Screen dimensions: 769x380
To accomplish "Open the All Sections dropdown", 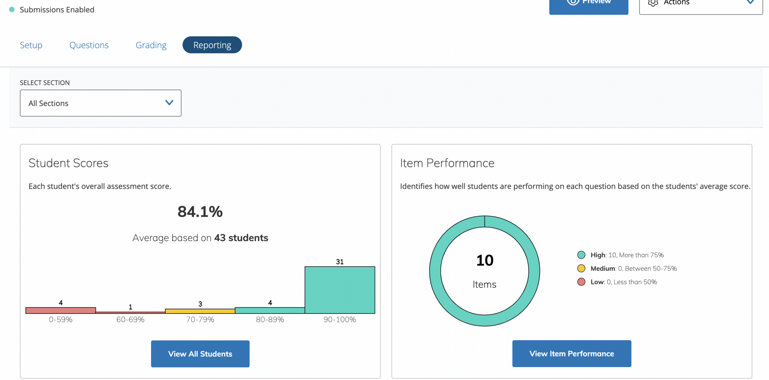I will coord(100,103).
